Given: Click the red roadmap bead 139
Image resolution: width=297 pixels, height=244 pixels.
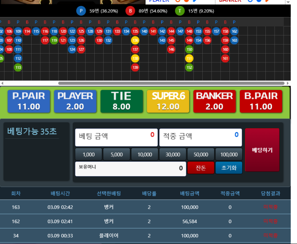Looking at the screenshot, I should point(135,67).
